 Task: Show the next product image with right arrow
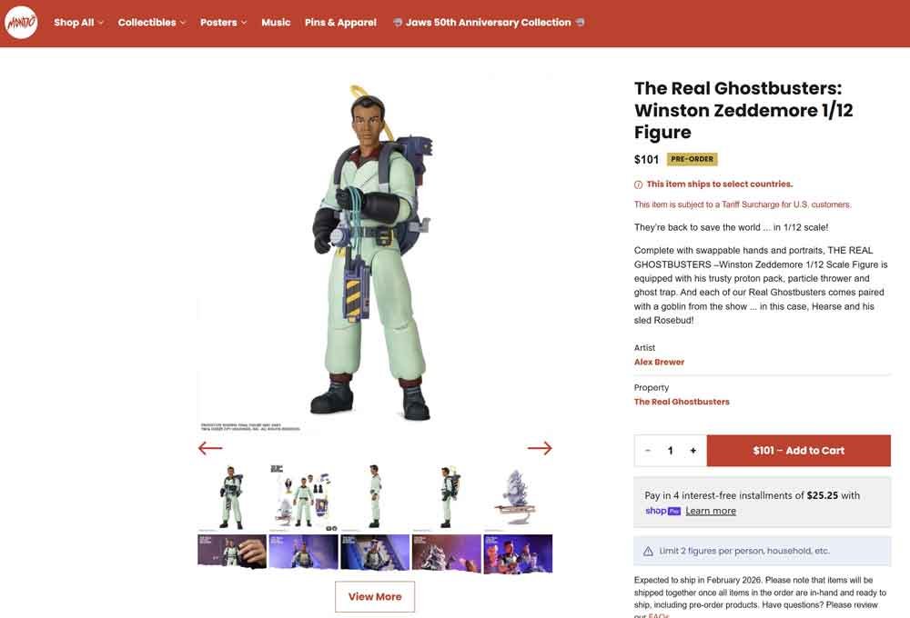(539, 448)
